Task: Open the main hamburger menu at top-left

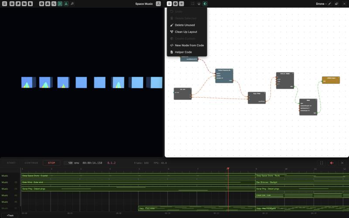Action: point(4,4)
